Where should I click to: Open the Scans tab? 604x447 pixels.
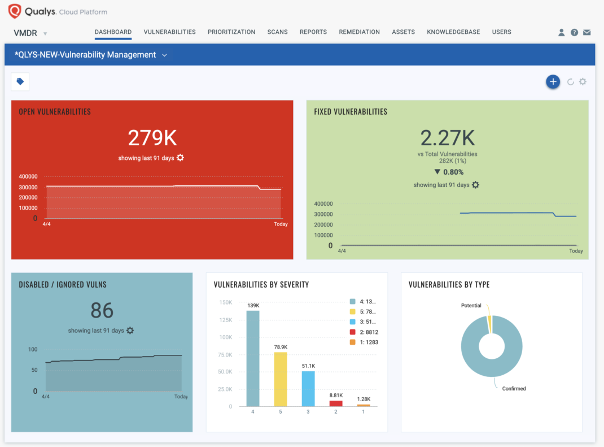[277, 32]
